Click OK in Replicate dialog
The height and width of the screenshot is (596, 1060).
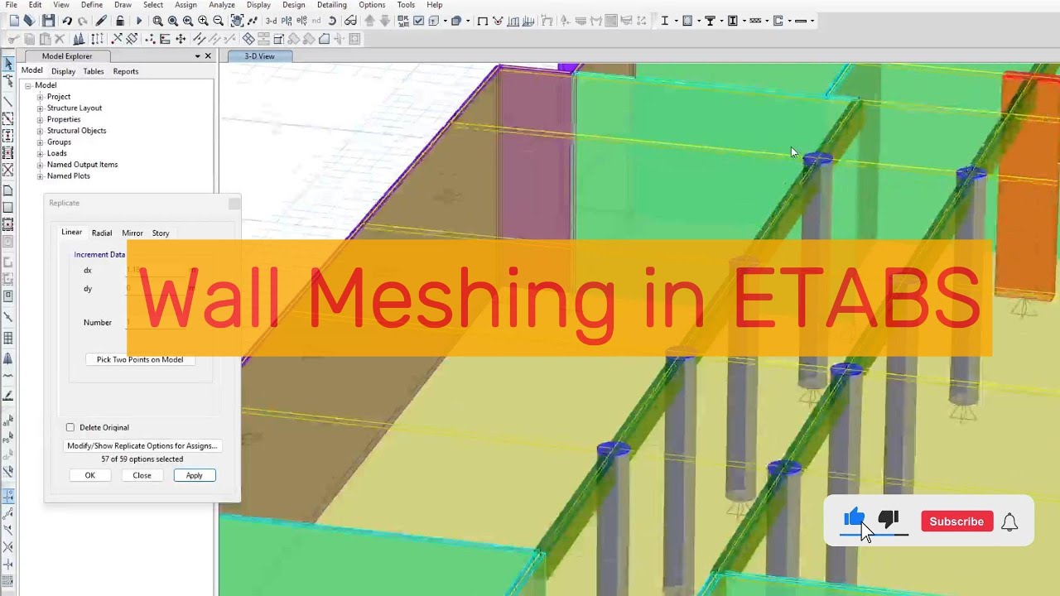coord(90,475)
